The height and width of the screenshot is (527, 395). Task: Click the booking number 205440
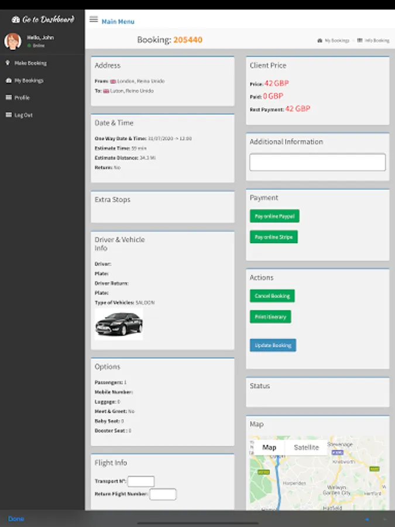188,40
